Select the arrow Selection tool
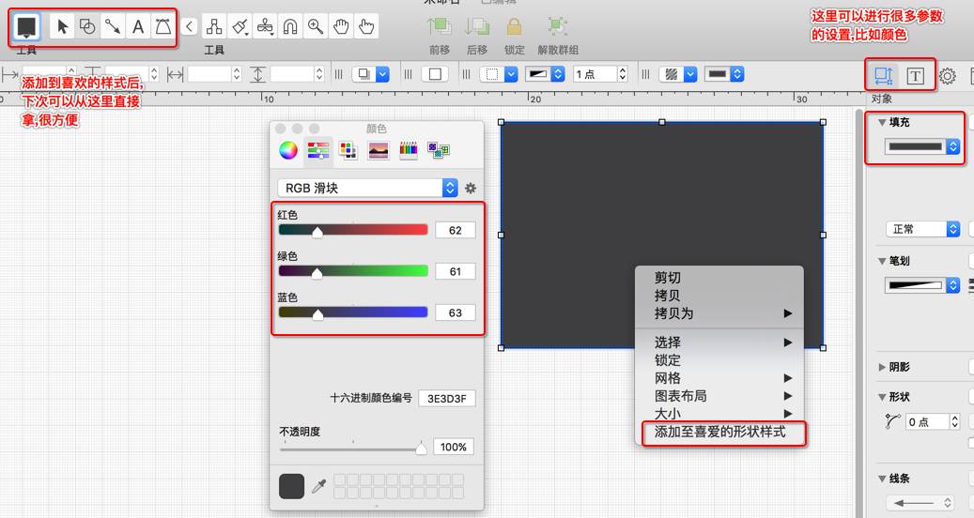The width and height of the screenshot is (974, 518). pos(63,27)
